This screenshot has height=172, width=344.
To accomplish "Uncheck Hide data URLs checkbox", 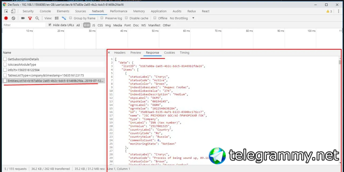I will [50, 25].
